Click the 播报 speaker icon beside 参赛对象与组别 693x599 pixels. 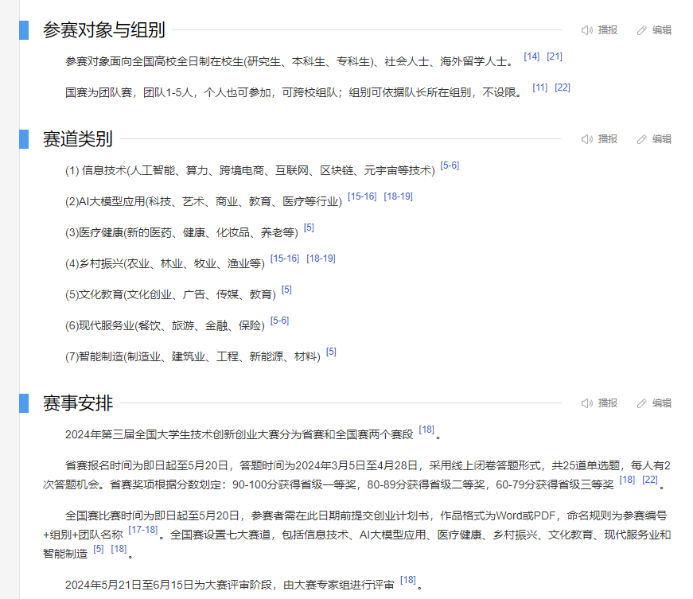(587, 30)
